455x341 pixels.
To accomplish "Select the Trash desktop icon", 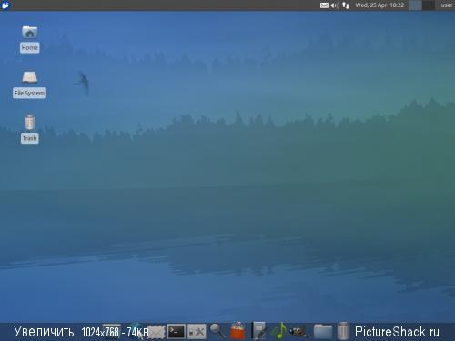I will click(x=29, y=129).
